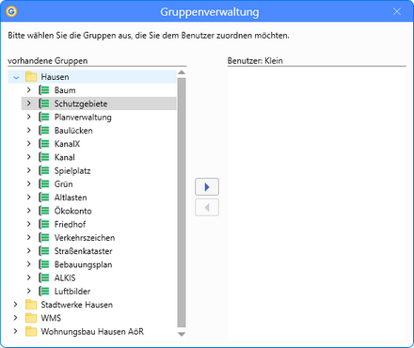This screenshot has width=414, height=348.
Task: Expand the Wohnungsbau Hausen AöR folder
Action: [16, 331]
